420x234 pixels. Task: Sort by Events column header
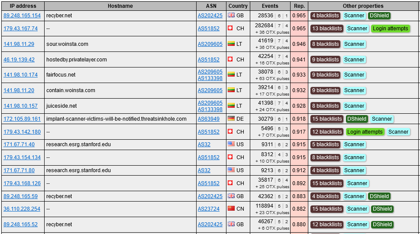(x=270, y=6)
